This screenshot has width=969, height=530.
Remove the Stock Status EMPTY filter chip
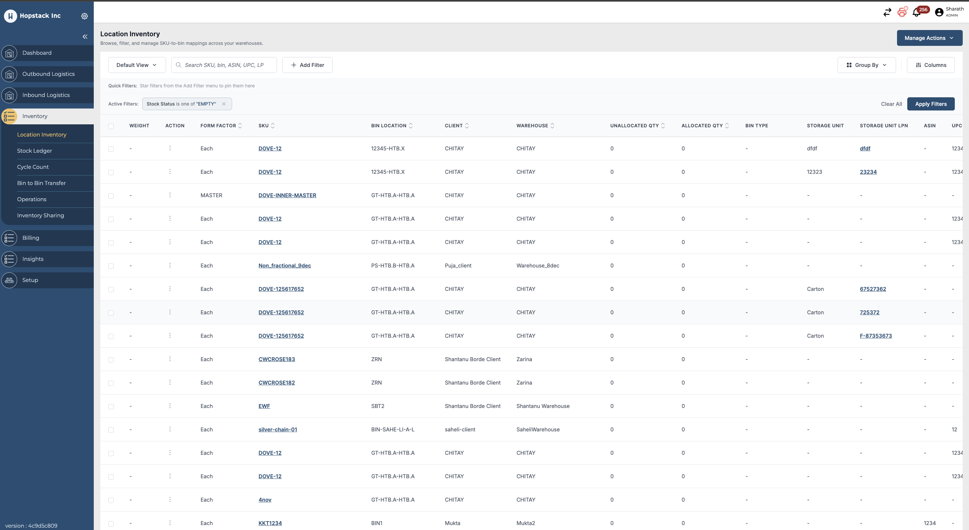[x=224, y=104]
